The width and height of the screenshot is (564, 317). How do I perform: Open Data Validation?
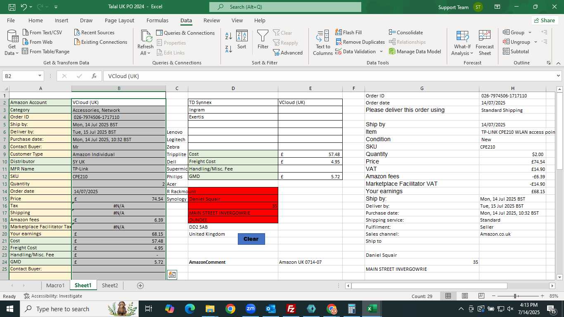pyautogui.click(x=355, y=52)
